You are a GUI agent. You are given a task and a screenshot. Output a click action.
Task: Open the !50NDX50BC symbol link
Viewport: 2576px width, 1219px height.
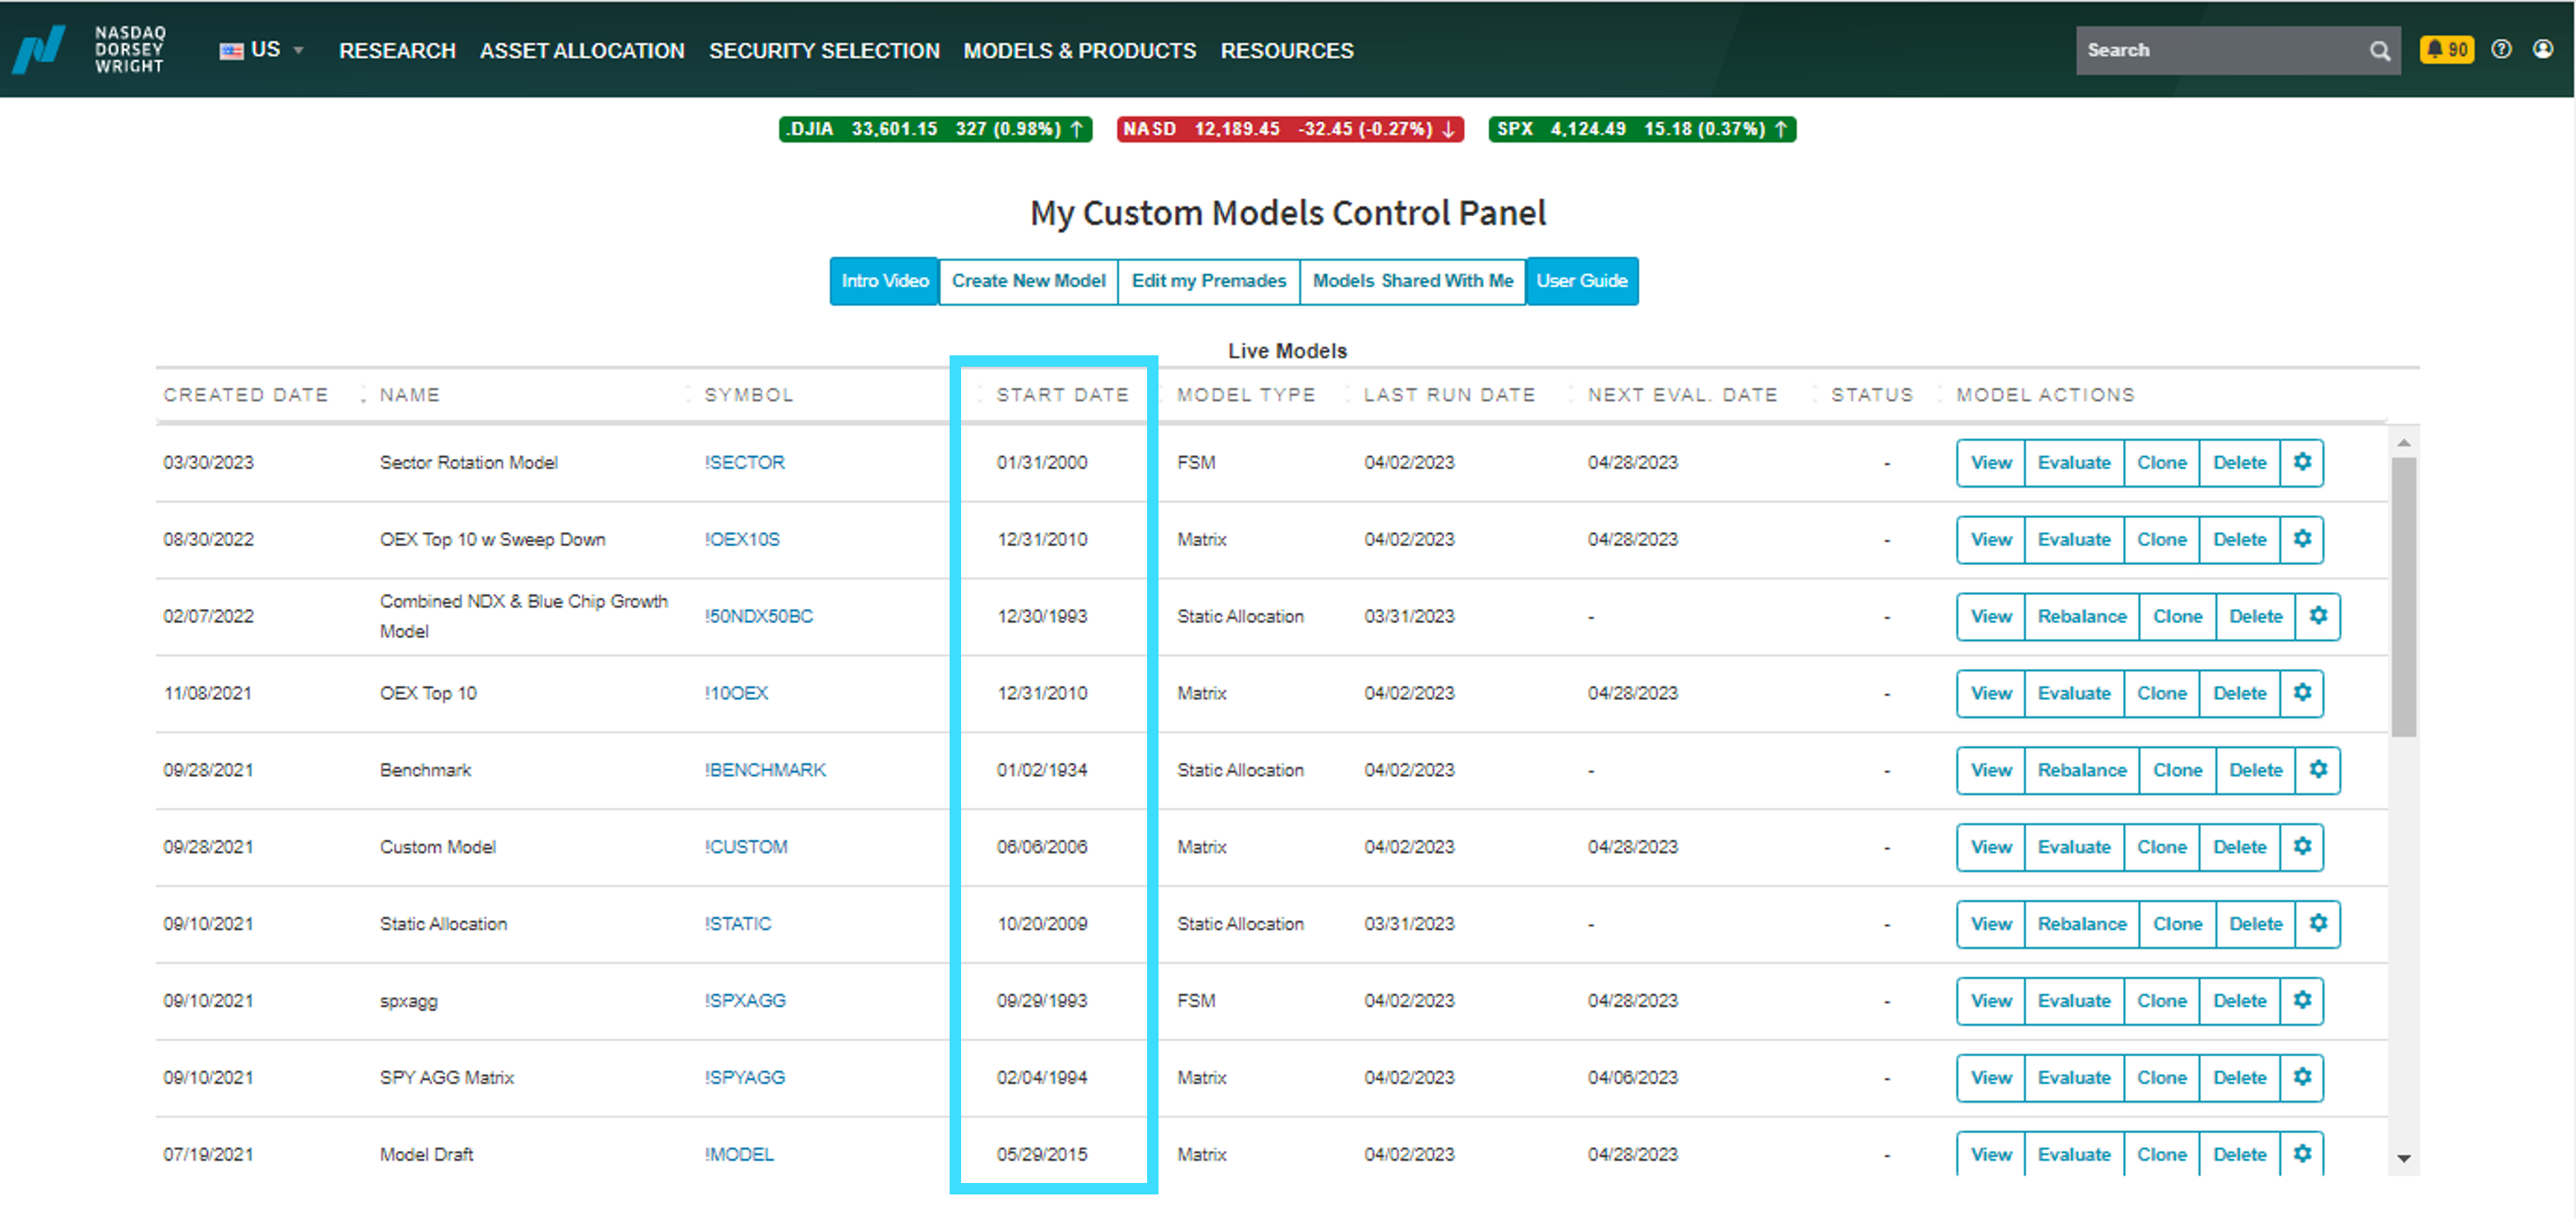pyautogui.click(x=758, y=616)
